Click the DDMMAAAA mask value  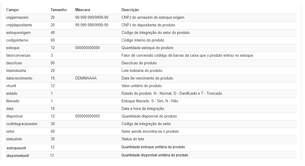pyautogui.click(x=86, y=78)
